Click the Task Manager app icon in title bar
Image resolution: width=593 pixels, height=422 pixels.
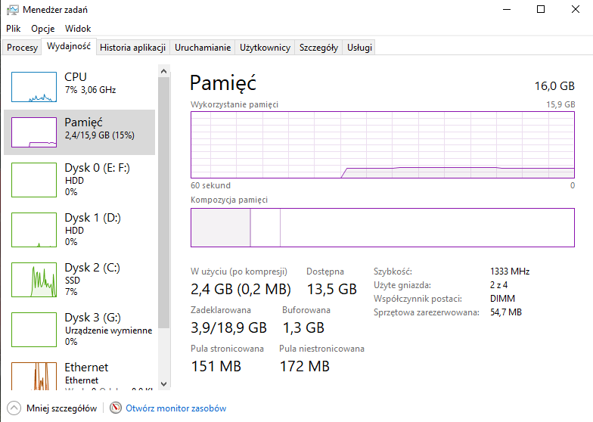[12, 10]
